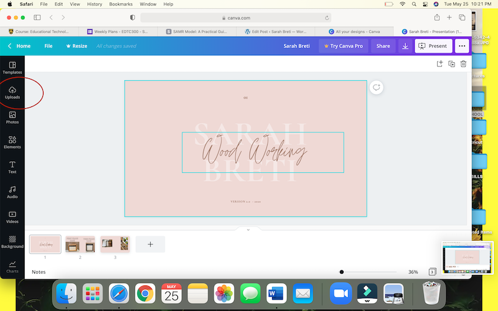Click the comment bubble beside the slide
Screen dimensions: 498x311
pyautogui.click(x=377, y=87)
